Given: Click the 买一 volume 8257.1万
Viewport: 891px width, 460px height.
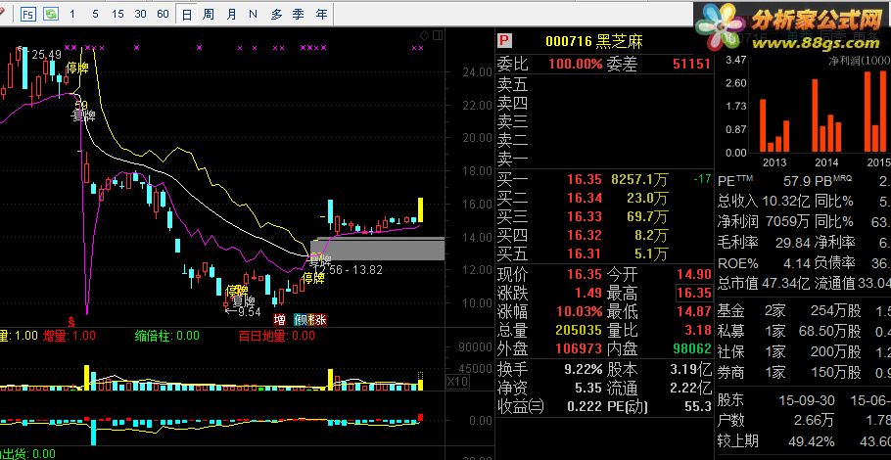Looking at the screenshot, I should coord(639,180).
